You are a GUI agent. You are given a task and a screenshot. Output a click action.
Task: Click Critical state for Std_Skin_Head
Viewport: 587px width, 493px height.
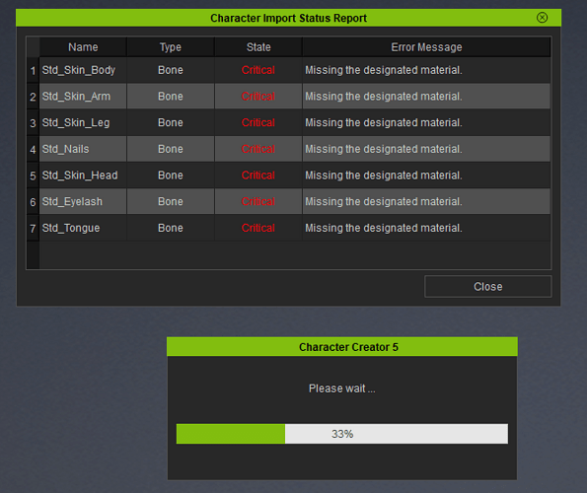tap(258, 176)
